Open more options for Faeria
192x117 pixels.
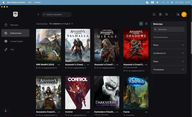(146, 112)
